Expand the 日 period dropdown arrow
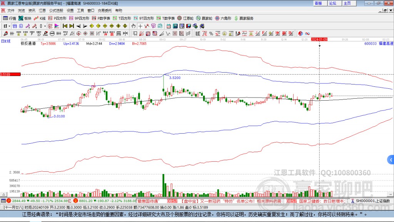Screen dimensions: 394x222 (9, 26)
